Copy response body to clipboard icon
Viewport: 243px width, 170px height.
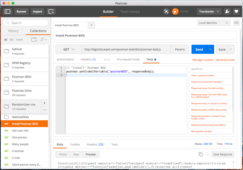[201, 154]
